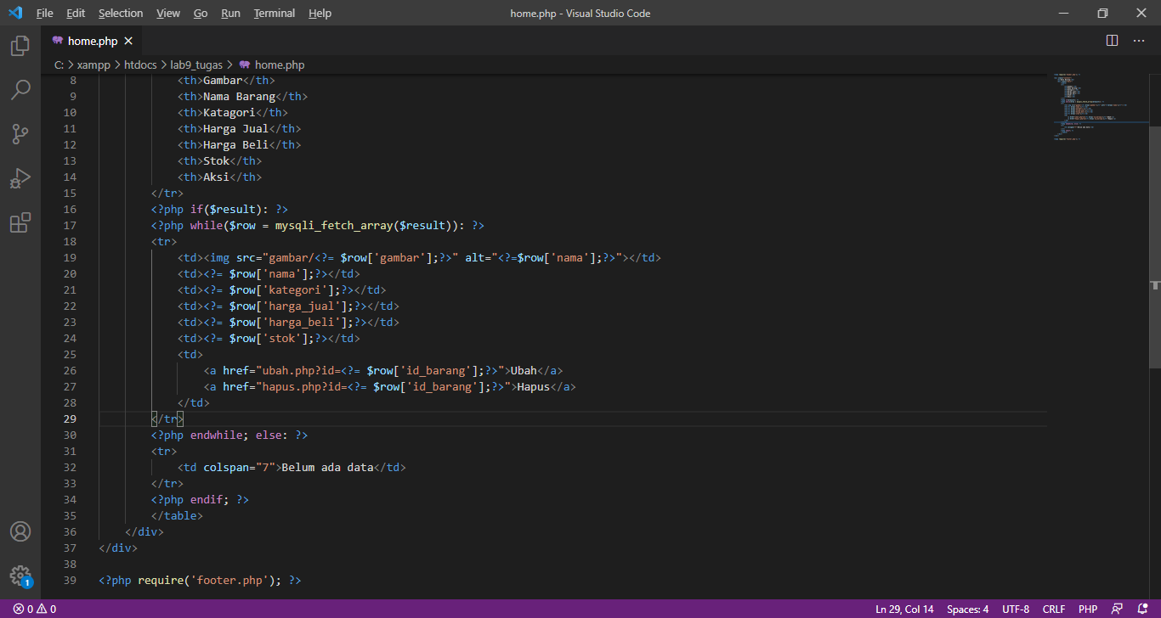The image size is (1161, 618).
Task: Open more editor actions menu
Action: click(x=1138, y=40)
